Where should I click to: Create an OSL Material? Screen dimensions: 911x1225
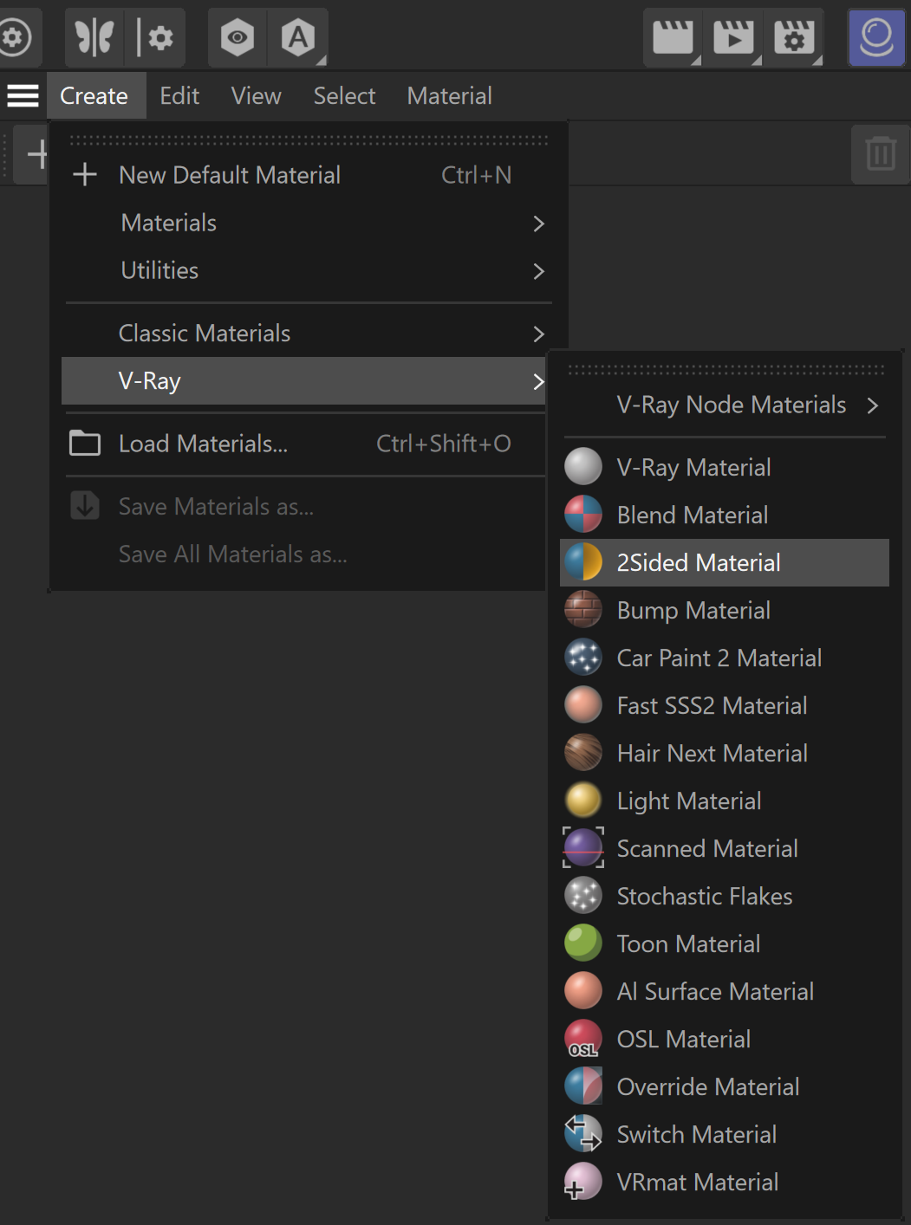(x=725, y=1040)
